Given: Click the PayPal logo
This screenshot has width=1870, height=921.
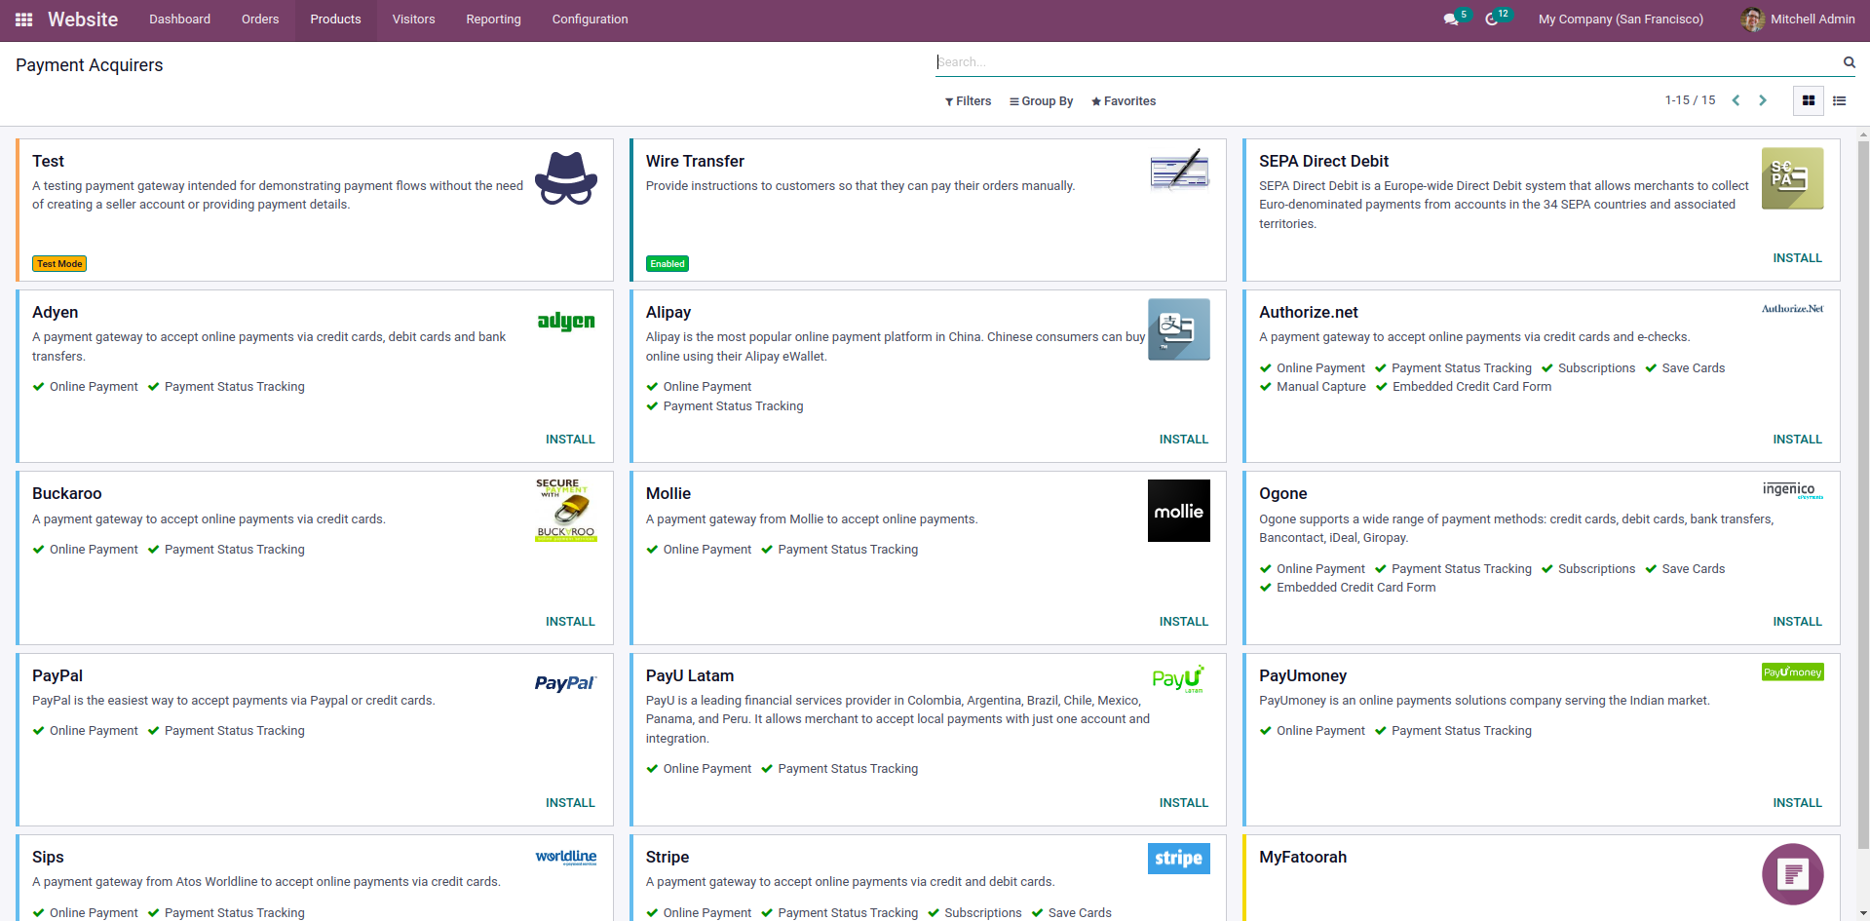Looking at the screenshot, I should point(566,683).
